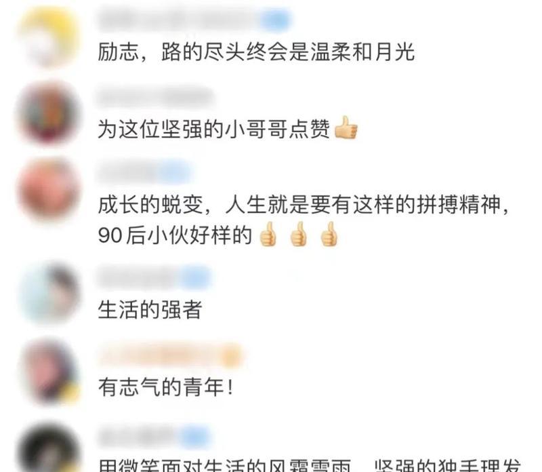Open the blurred username above 为这位坚强的小哥哥点赞
The height and width of the screenshot is (472, 542).
pyautogui.click(x=155, y=96)
